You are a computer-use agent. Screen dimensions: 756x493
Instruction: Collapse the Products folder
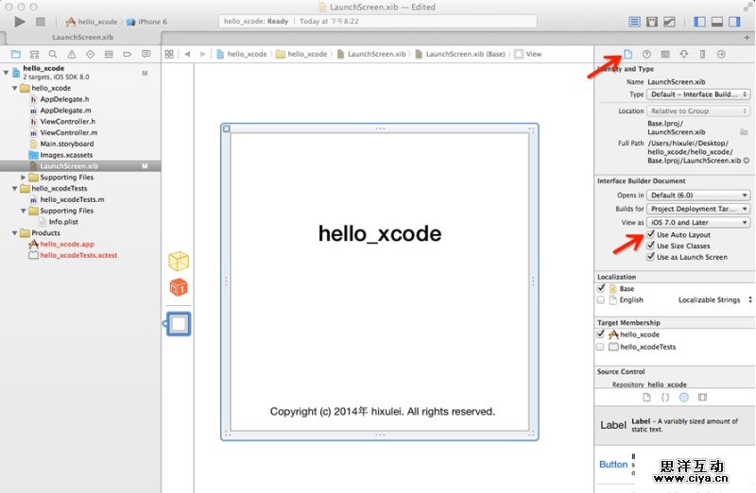(13, 232)
